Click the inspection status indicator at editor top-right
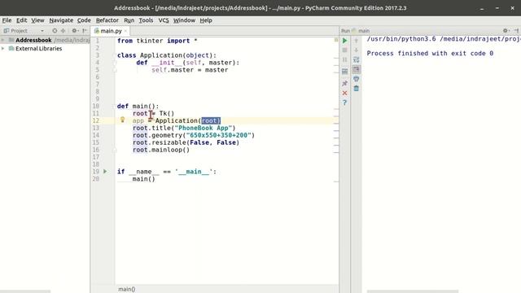 tap(336, 40)
